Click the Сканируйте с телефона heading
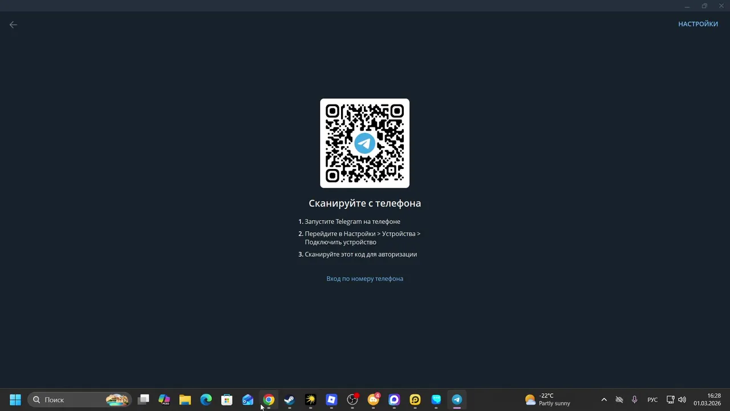This screenshot has width=730, height=411. click(x=364, y=203)
